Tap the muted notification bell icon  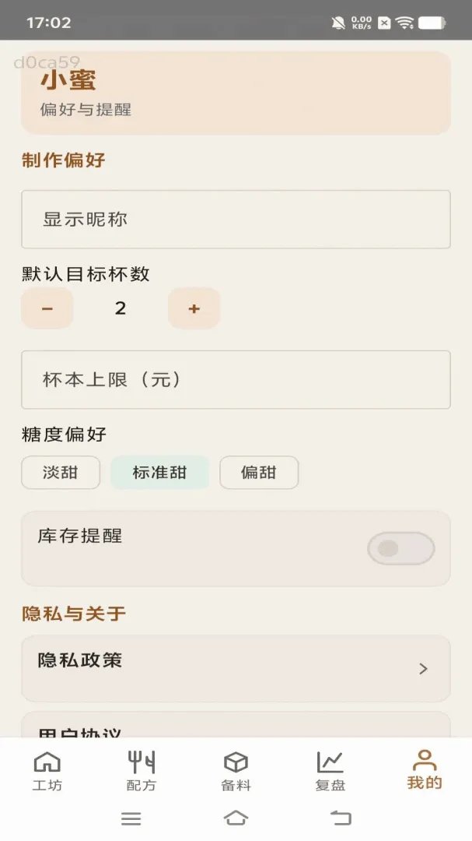[x=338, y=23]
